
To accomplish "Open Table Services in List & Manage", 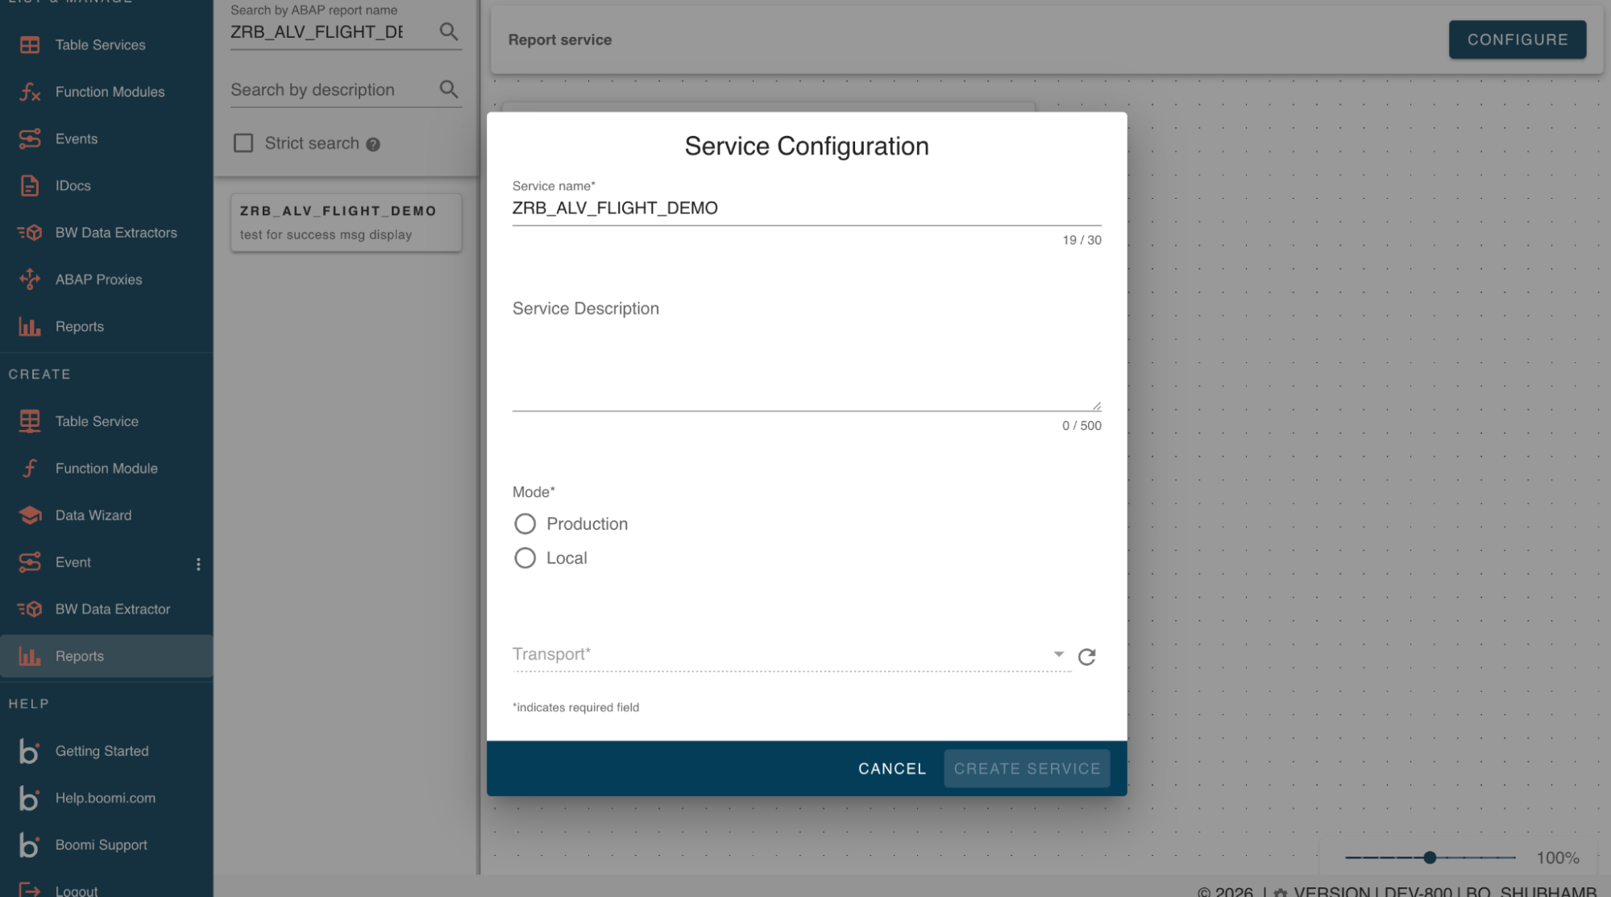I will [101, 45].
